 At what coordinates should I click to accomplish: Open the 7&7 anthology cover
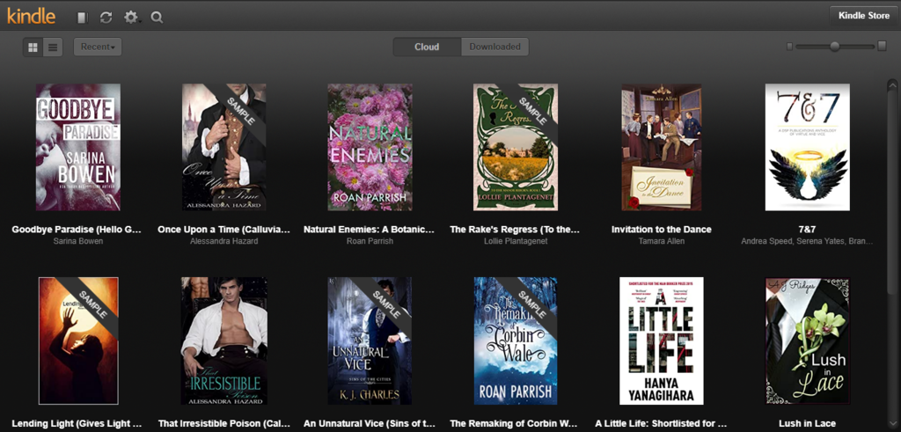point(808,147)
